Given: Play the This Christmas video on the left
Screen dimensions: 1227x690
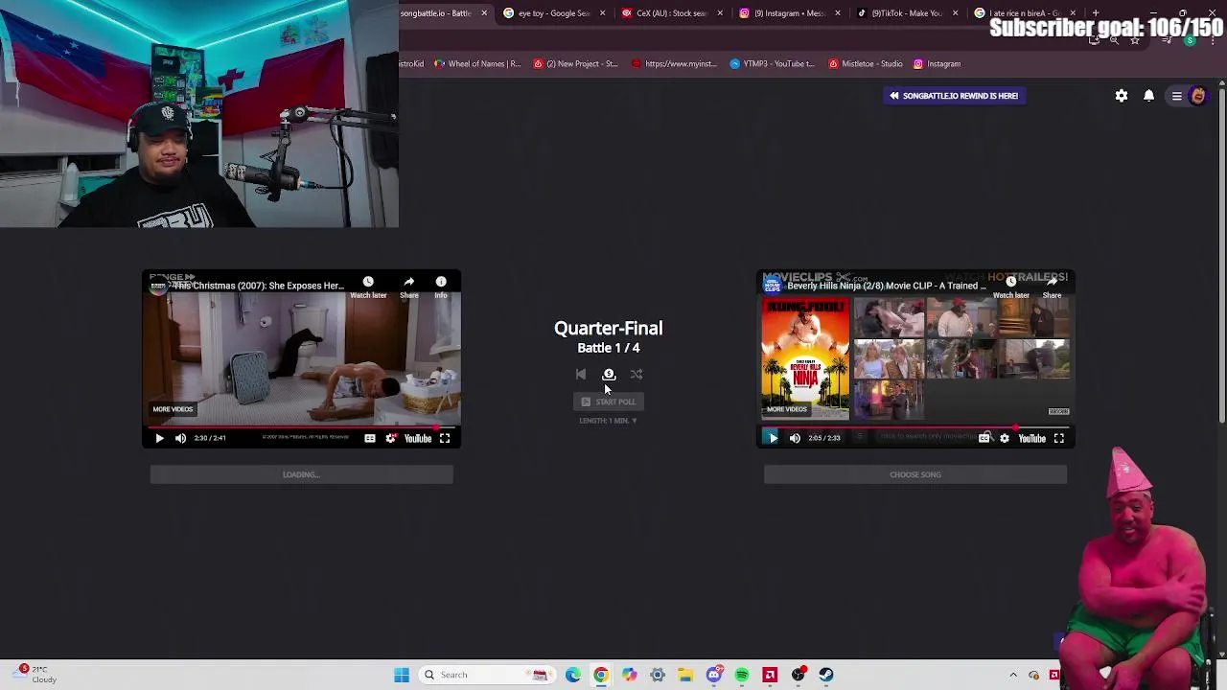Looking at the screenshot, I should (159, 438).
